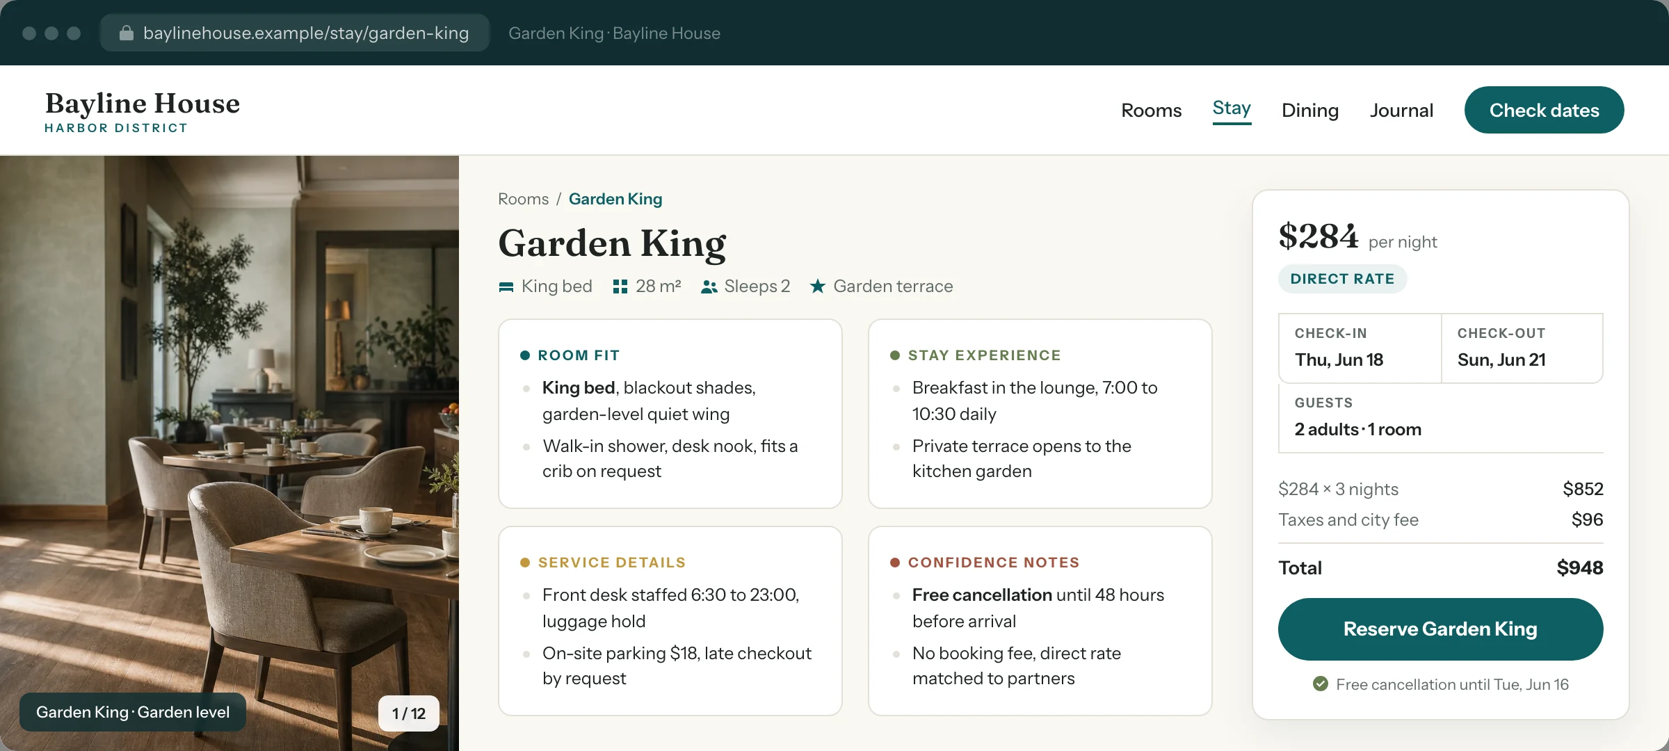Click the CONFIDENCE NOTES card heading
Image resolution: width=1669 pixels, height=751 pixels.
994,563
